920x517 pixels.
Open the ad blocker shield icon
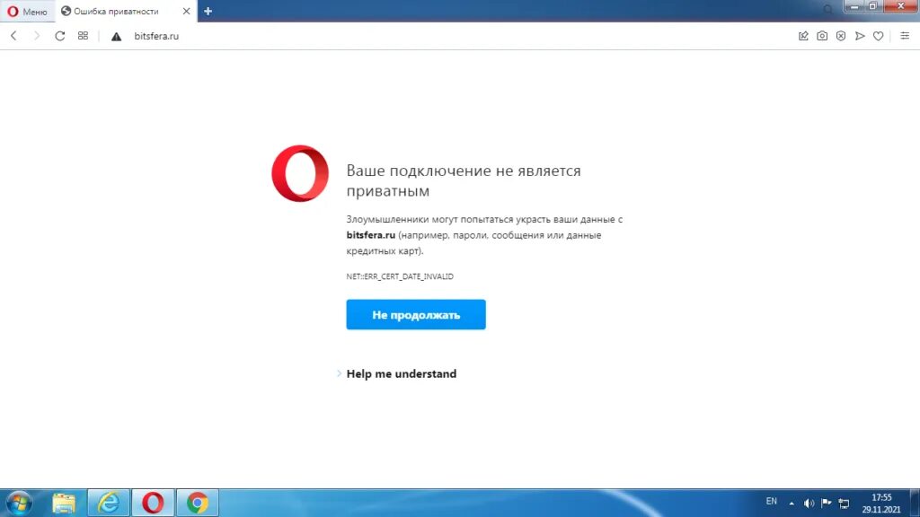point(841,36)
